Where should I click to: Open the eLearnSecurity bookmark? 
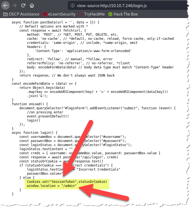click(58, 14)
